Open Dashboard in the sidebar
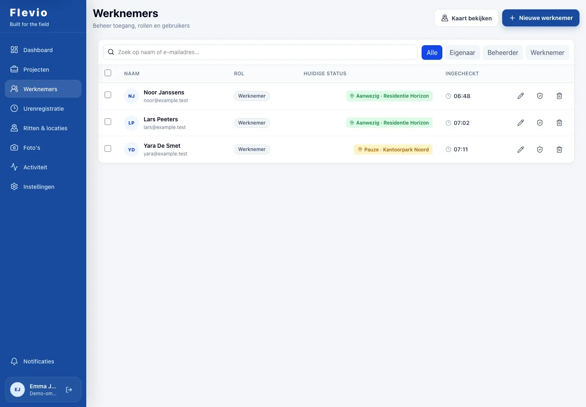586x407 pixels. (x=43, y=50)
